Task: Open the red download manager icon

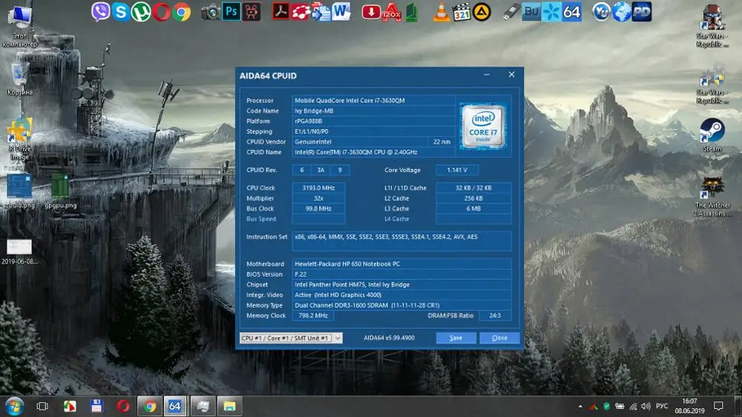Action: 371,12
